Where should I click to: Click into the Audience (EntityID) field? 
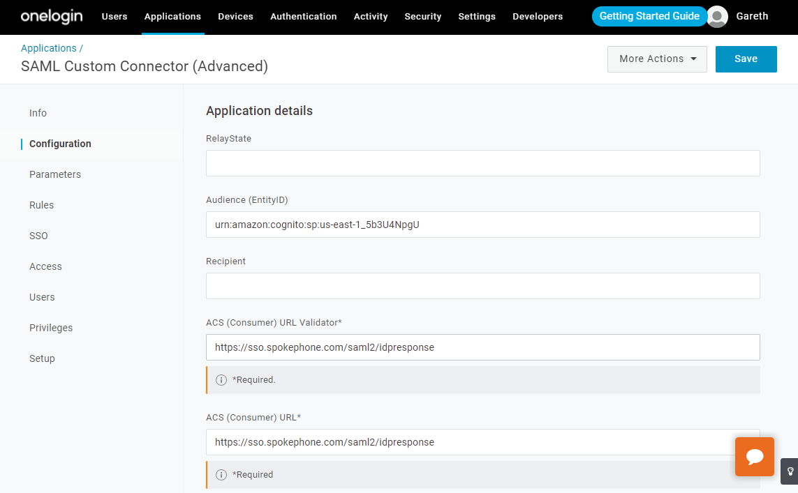482,225
